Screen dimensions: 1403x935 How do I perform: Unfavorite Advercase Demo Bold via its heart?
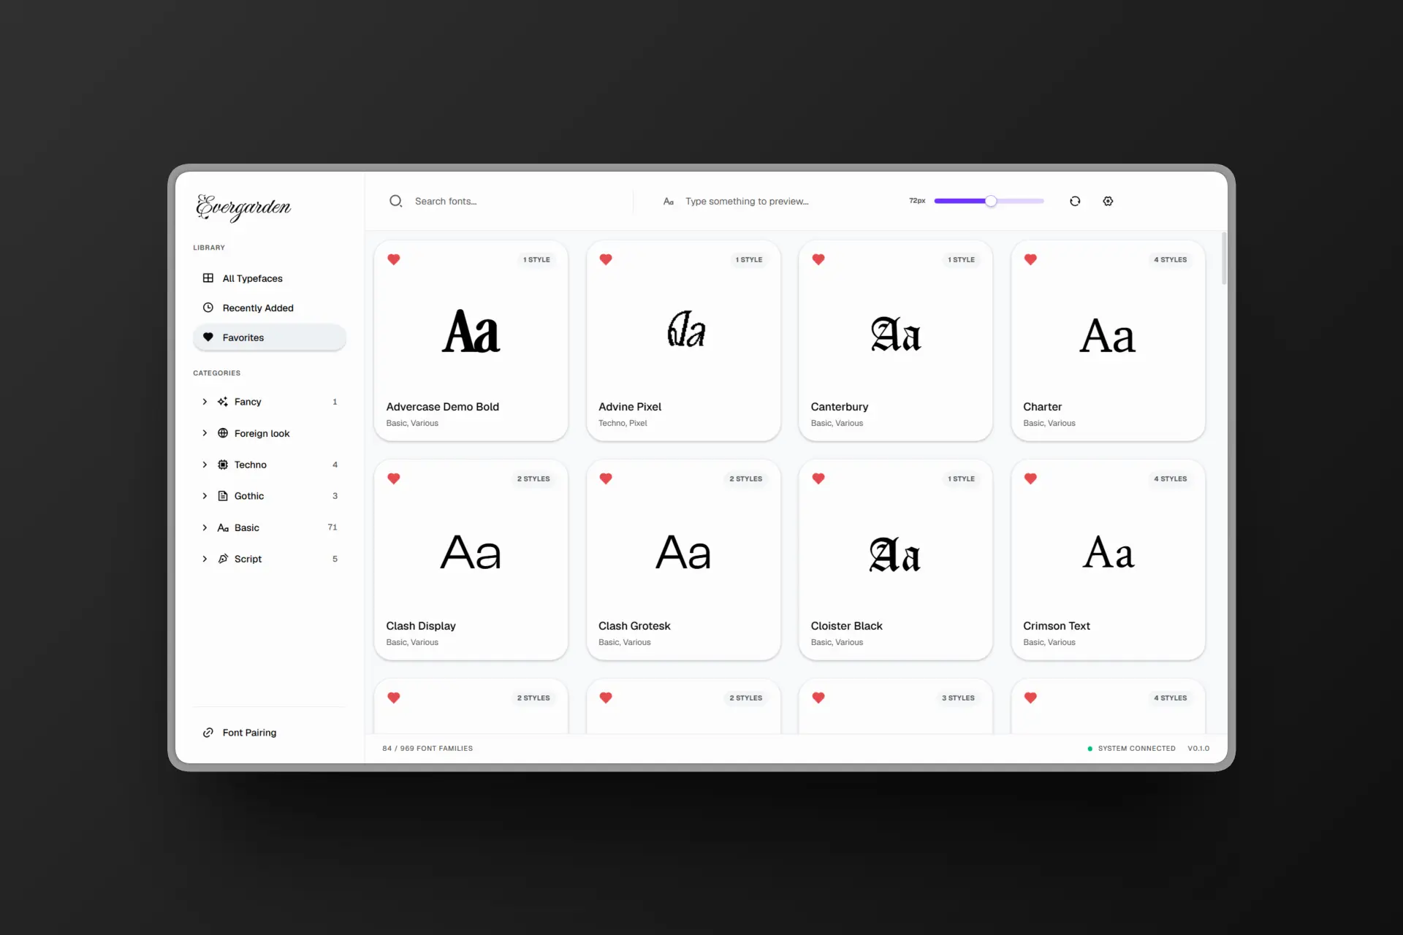393,259
